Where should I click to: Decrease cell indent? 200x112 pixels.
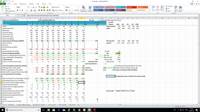47,10
